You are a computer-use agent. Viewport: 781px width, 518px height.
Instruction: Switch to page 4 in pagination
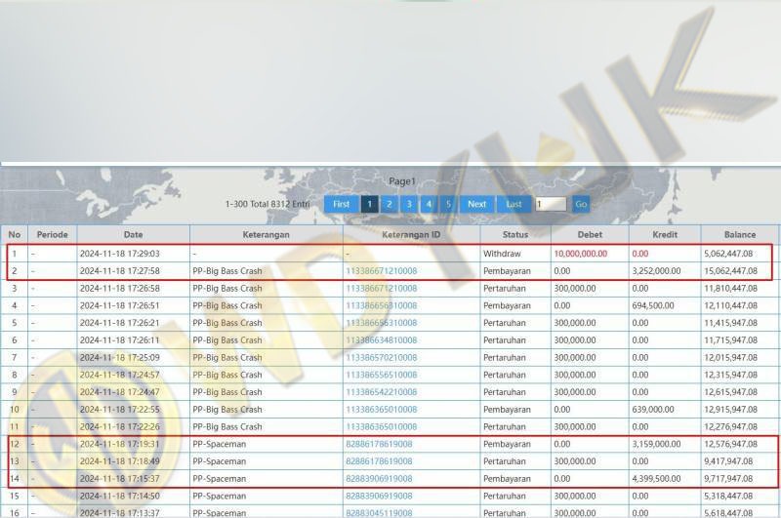(428, 204)
